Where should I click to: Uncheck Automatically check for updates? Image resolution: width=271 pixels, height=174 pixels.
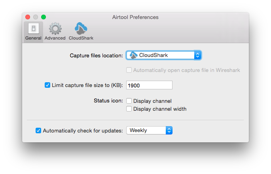tap(38, 130)
